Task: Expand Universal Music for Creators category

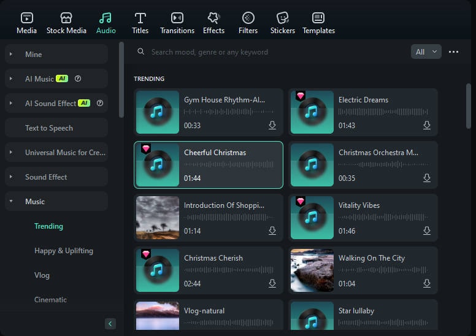Action: coord(56,153)
